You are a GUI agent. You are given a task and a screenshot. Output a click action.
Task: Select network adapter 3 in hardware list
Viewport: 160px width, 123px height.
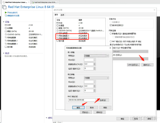click(x=81, y=38)
